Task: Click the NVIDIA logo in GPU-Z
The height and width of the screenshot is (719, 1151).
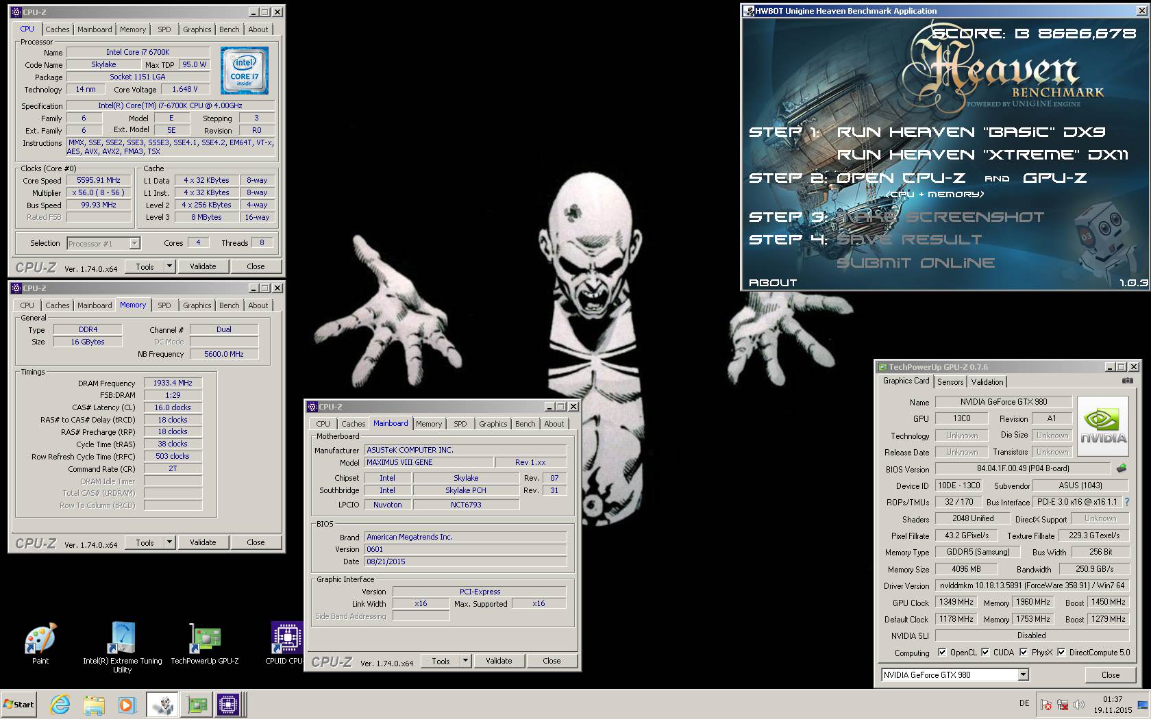Action: point(1102,427)
